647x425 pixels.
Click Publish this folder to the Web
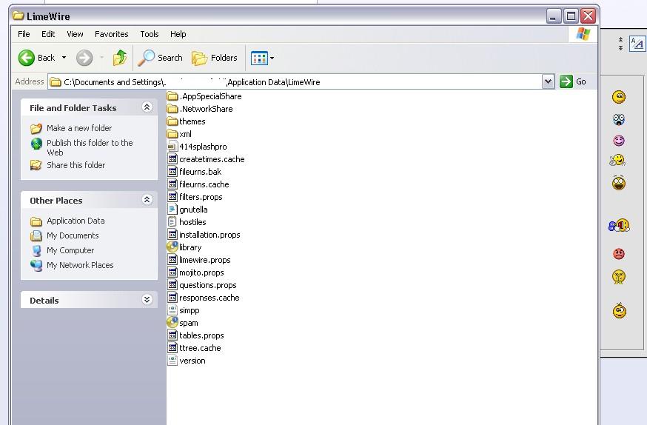(x=90, y=147)
